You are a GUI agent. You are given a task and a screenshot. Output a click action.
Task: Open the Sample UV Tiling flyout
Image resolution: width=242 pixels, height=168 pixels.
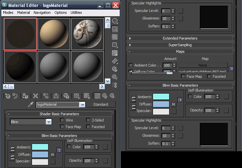[115, 45]
